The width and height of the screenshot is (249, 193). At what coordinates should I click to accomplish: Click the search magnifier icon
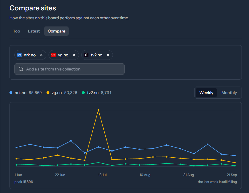tap(21, 69)
